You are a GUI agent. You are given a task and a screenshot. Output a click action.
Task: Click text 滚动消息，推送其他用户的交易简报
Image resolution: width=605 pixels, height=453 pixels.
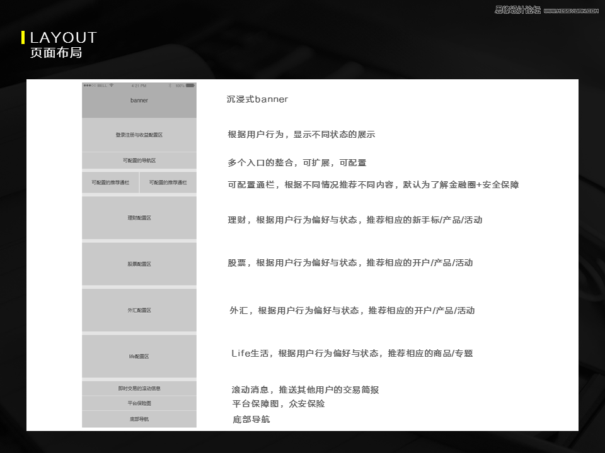(x=305, y=390)
